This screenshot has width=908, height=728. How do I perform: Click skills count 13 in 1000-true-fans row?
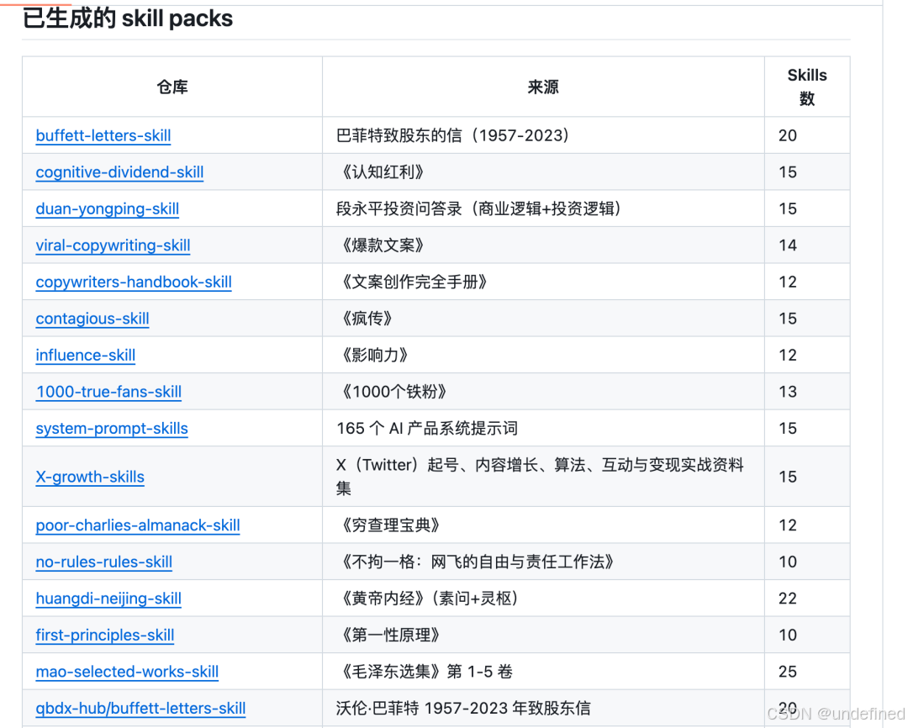tap(788, 392)
